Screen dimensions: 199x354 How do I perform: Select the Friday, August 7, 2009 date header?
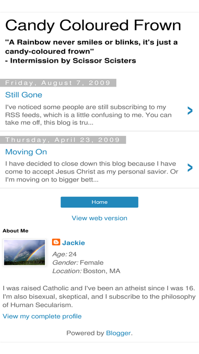(58, 83)
